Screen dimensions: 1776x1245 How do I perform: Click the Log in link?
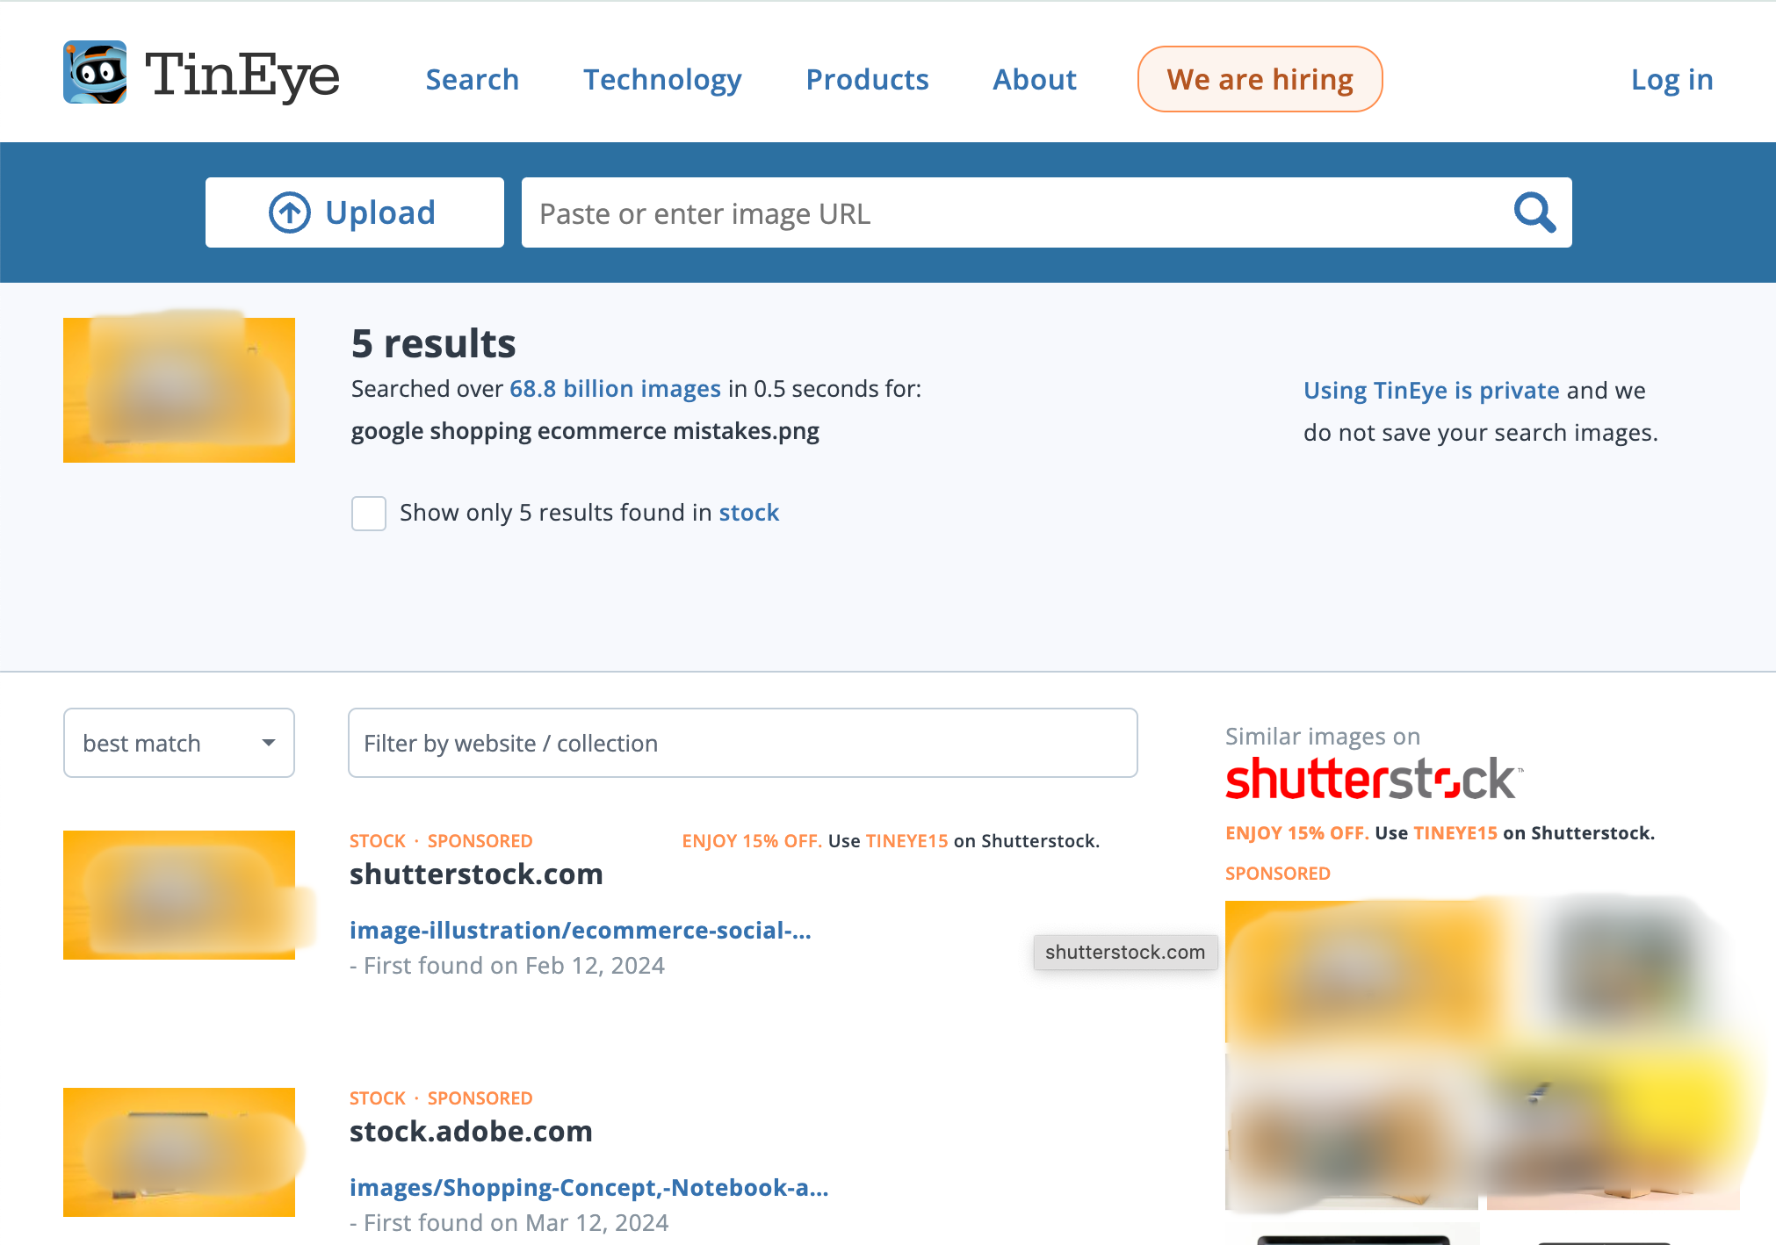[1671, 80]
